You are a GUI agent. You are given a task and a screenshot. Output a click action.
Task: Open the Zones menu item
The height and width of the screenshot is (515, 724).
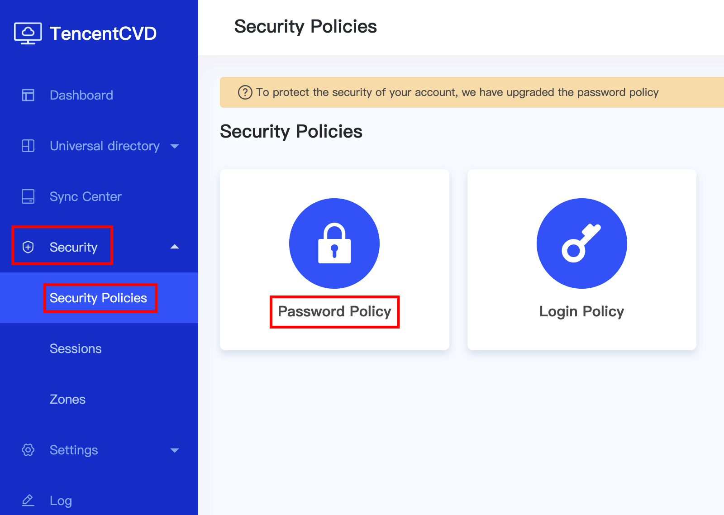[67, 399]
